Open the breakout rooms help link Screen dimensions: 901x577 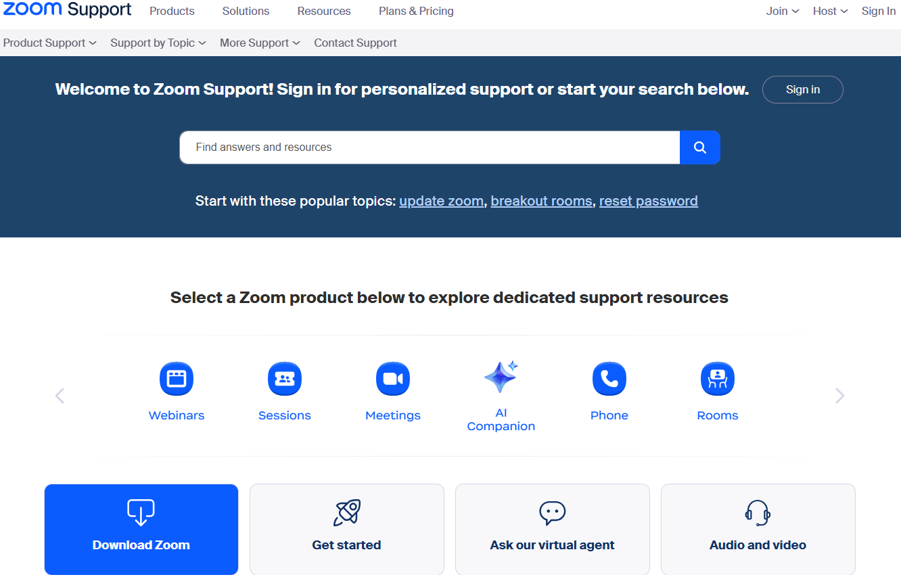point(541,200)
